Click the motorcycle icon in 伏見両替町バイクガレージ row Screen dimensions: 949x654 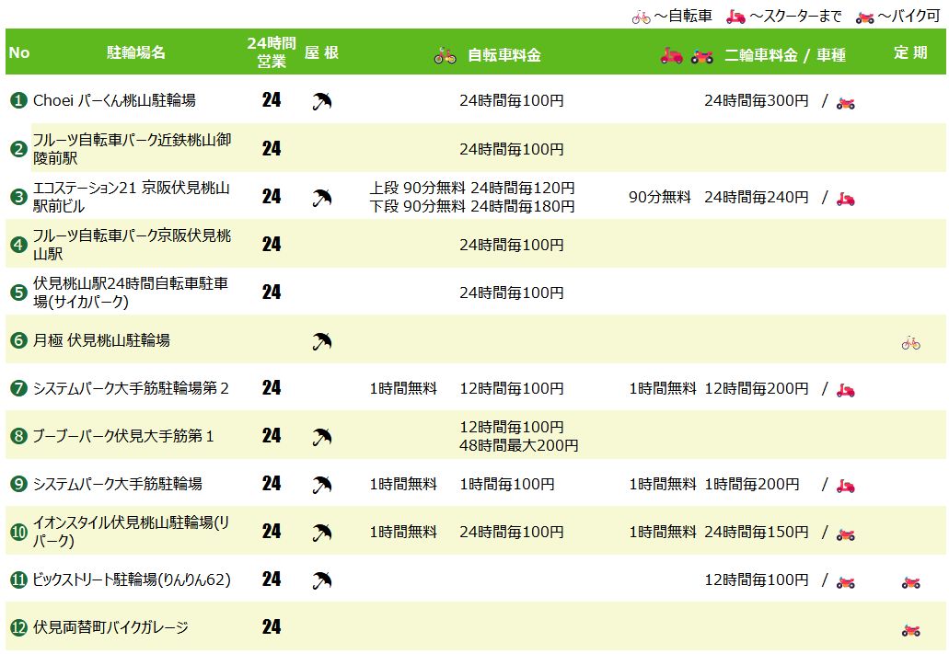click(910, 630)
